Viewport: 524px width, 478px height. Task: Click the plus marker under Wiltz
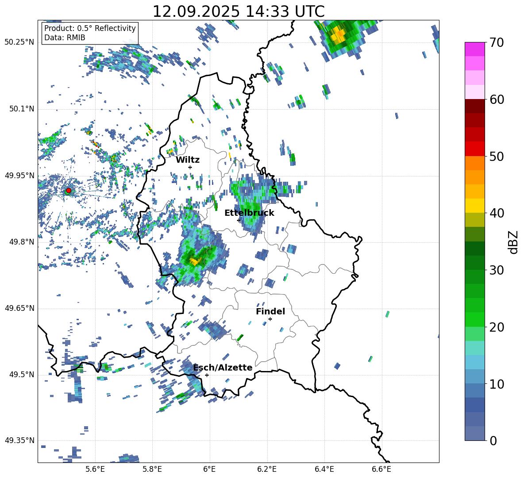click(x=190, y=167)
